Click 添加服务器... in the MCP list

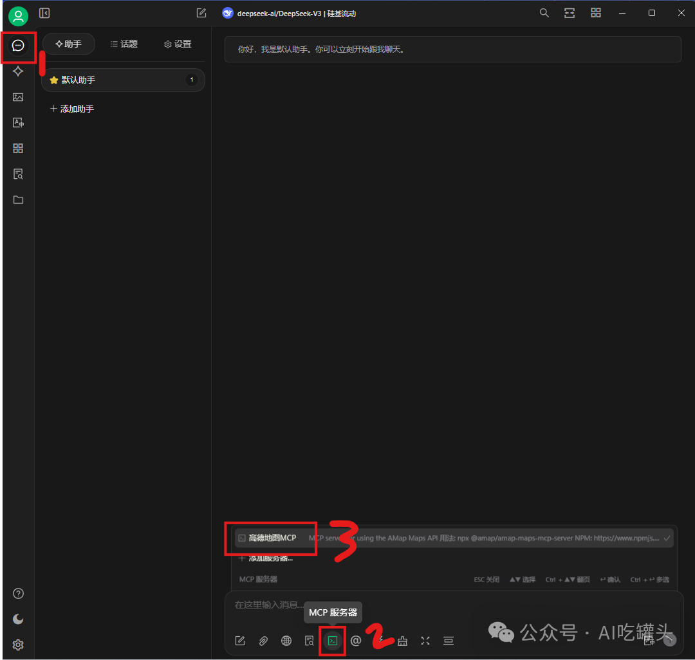tap(266, 558)
